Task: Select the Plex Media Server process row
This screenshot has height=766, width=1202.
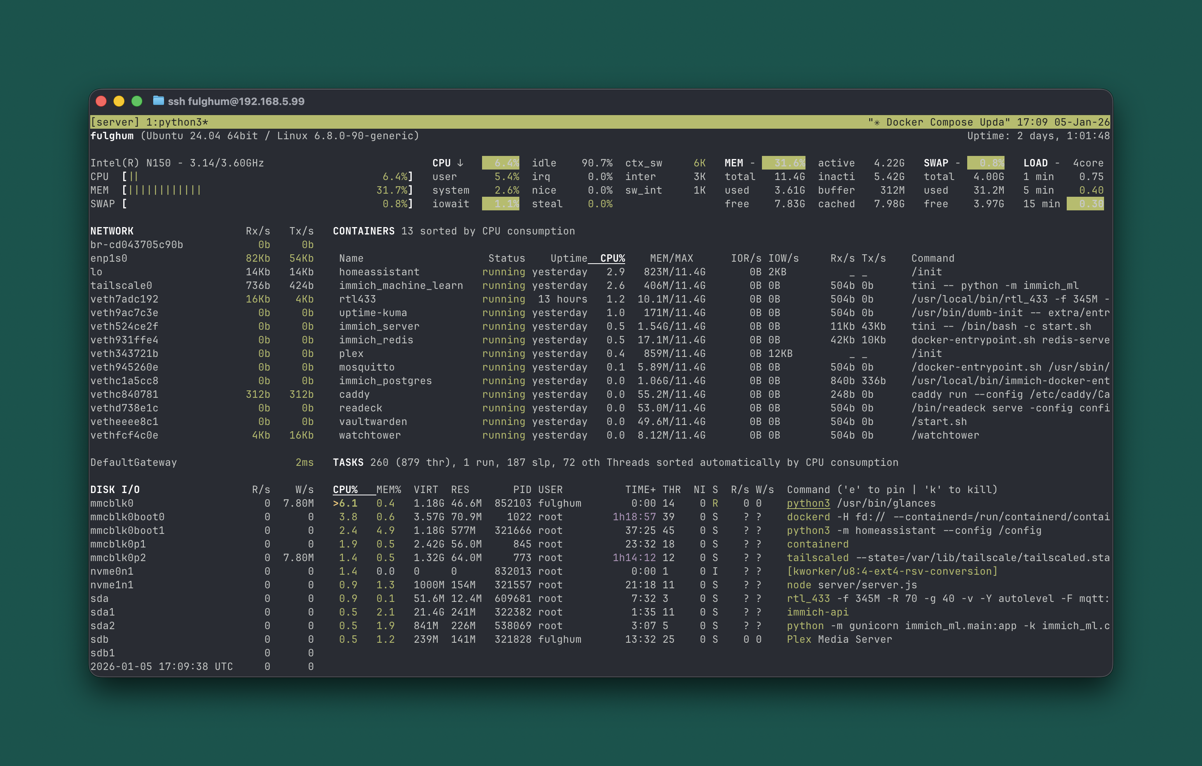Action: (x=840, y=639)
